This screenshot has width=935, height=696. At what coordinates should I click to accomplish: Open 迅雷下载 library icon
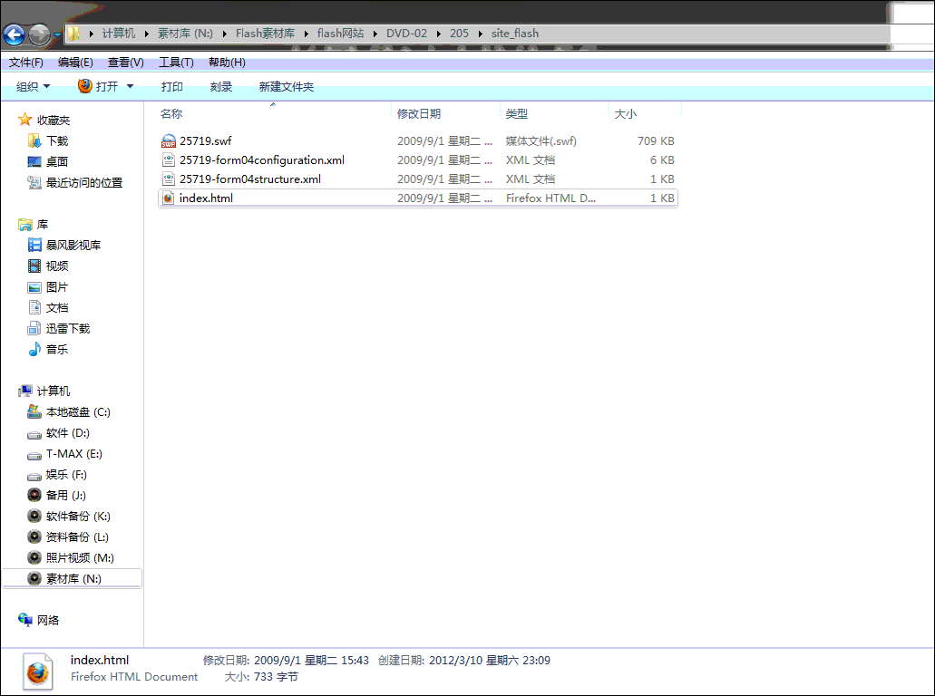34,328
